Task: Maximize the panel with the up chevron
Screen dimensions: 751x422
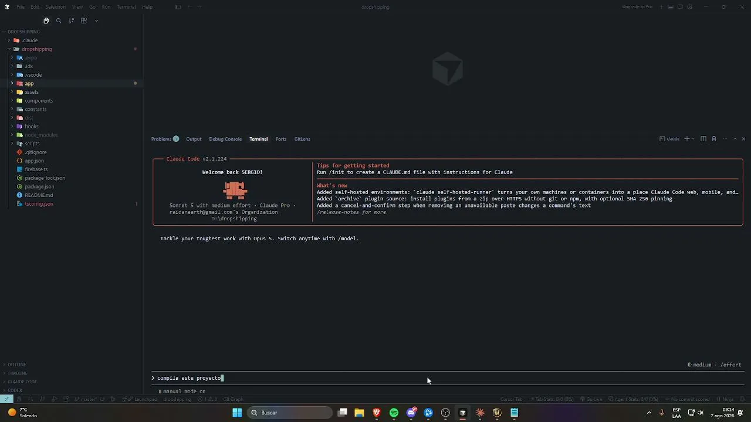Action: click(735, 139)
